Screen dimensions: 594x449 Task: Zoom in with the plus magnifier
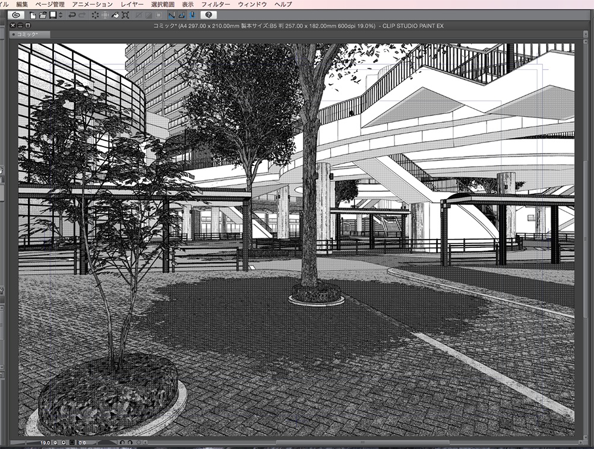pos(64,442)
